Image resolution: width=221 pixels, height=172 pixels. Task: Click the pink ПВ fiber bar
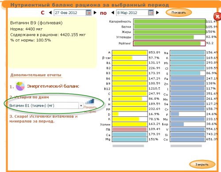click(130, 129)
